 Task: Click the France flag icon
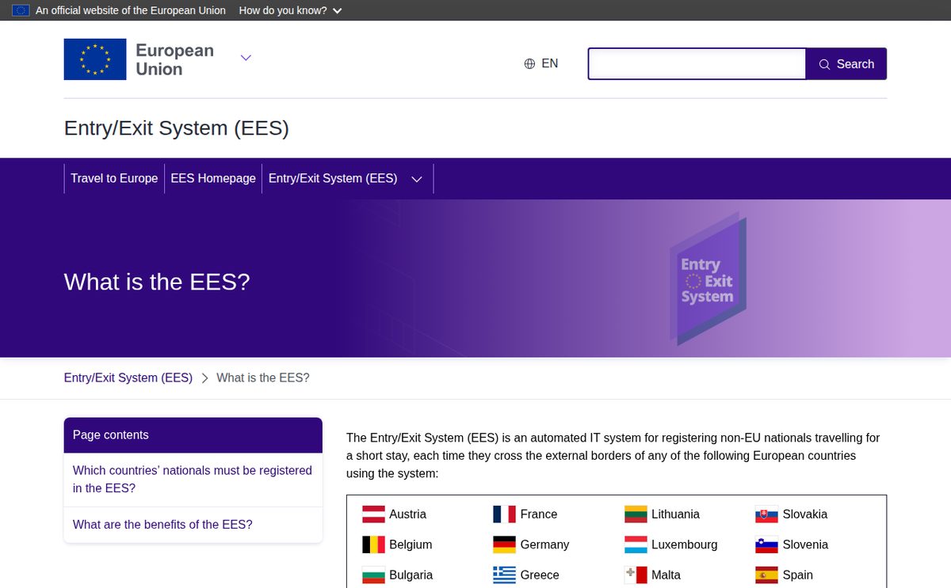point(504,514)
